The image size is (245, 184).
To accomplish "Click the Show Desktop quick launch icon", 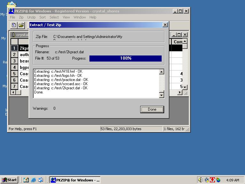I will coord(26,180).
